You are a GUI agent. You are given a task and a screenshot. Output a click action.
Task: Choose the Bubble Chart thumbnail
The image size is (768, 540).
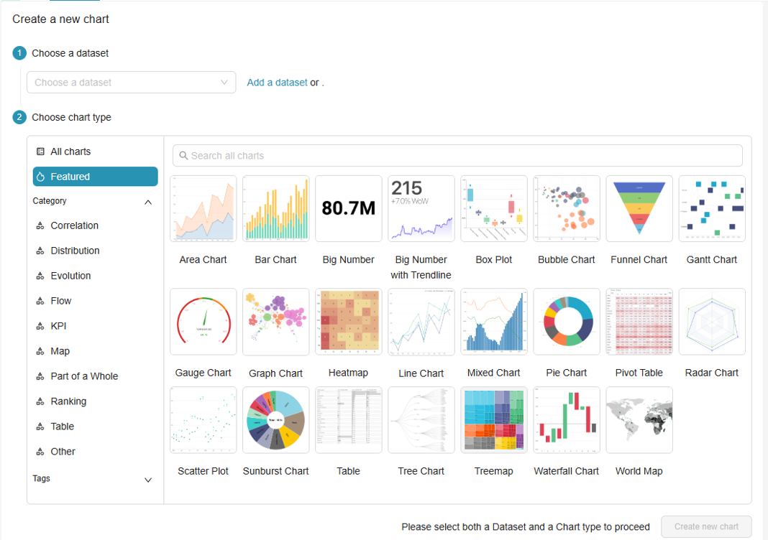[567, 209]
